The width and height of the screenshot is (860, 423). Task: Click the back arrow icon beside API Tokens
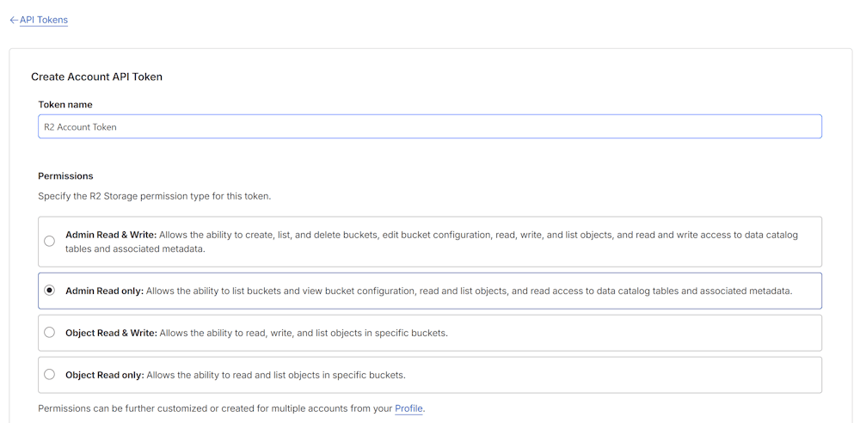(14, 20)
